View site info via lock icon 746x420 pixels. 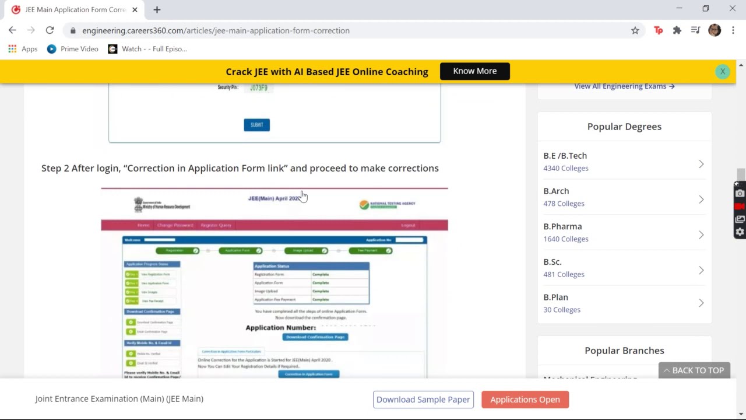(x=73, y=30)
